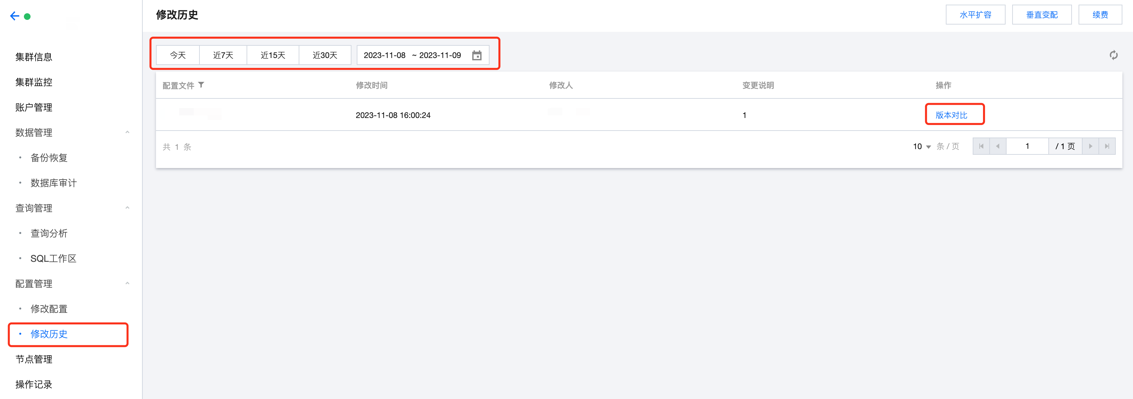Click the back arrow icon
Image resolution: width=1133 pixels, height=399 pixels.
click(15, 16)
